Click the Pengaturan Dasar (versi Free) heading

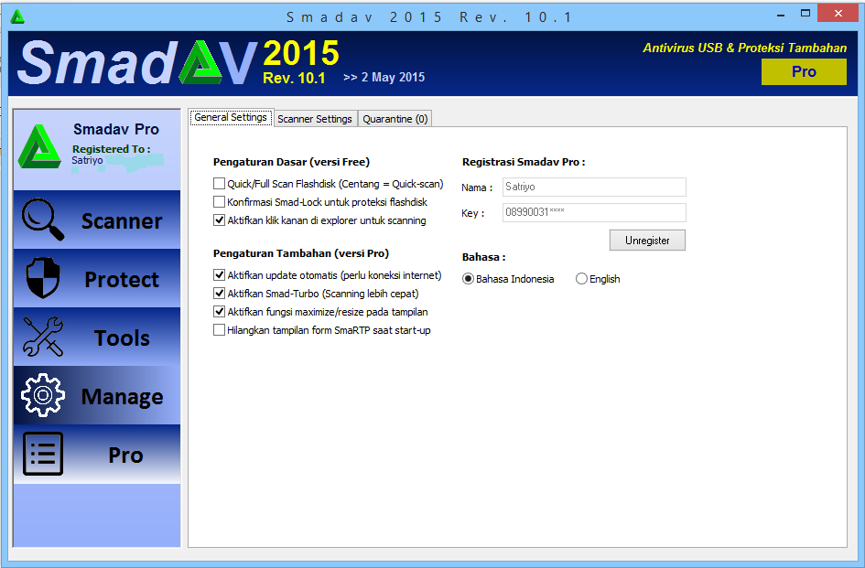291,162
